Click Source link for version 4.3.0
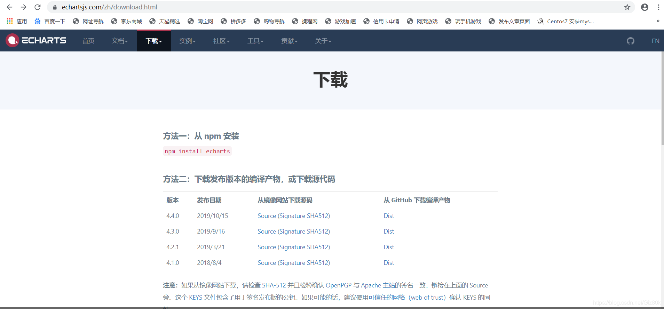 (267, 231)
